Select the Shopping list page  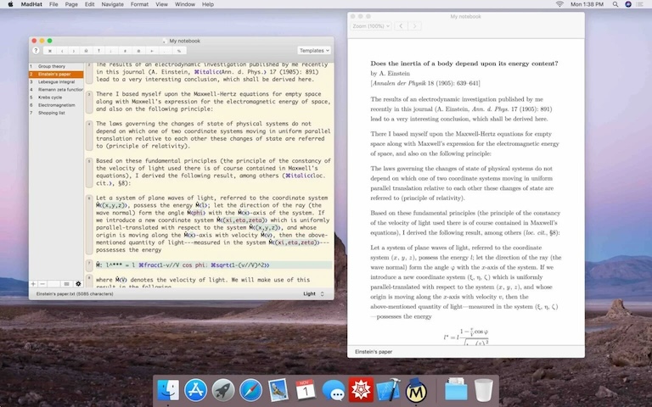(56, 113)
